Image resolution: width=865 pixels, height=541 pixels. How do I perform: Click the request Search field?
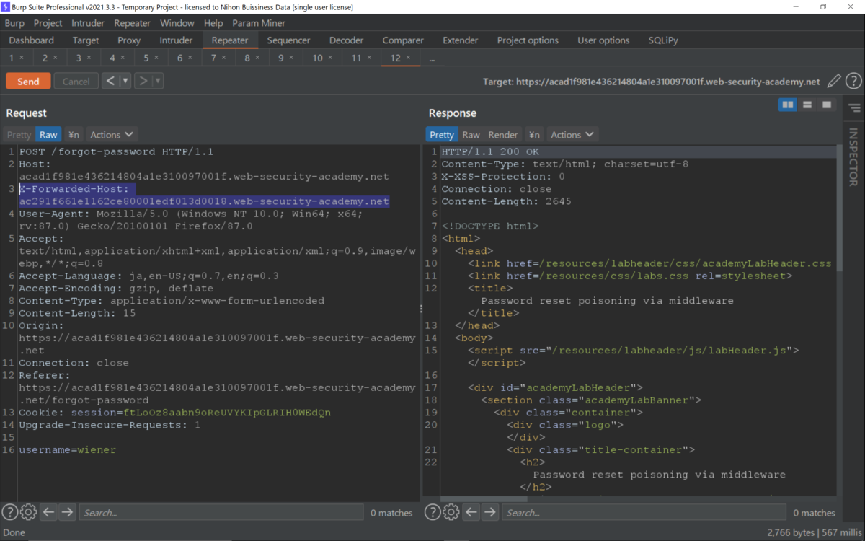221,513
